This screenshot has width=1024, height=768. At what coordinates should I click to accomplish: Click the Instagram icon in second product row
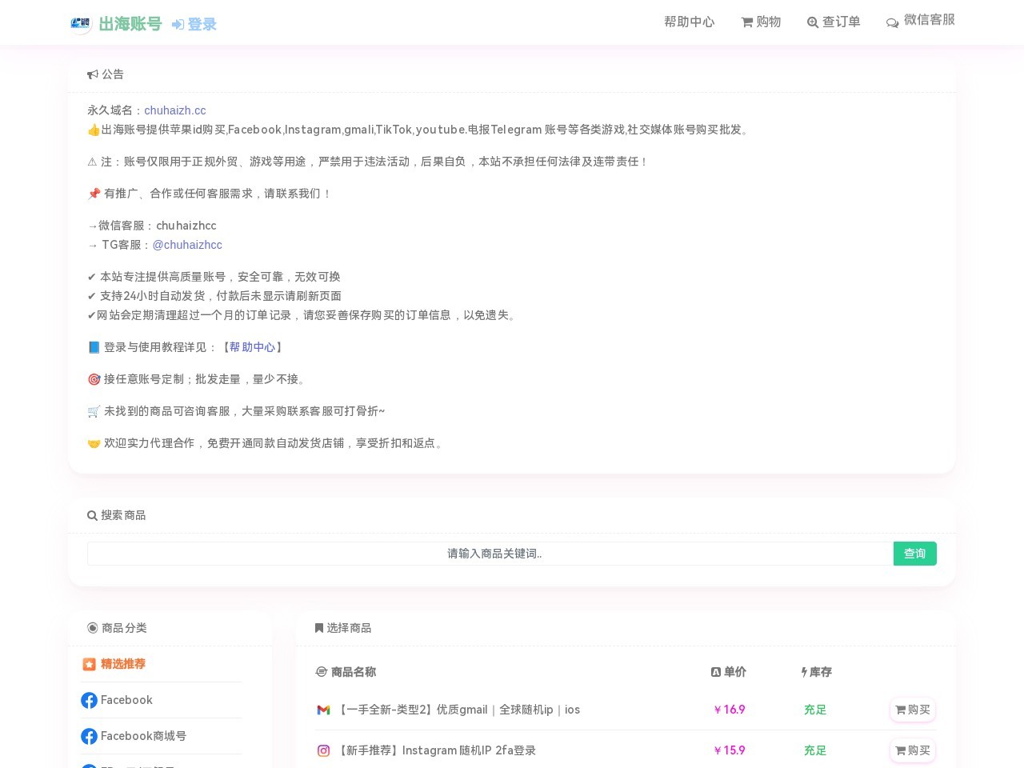coord(323,750)
